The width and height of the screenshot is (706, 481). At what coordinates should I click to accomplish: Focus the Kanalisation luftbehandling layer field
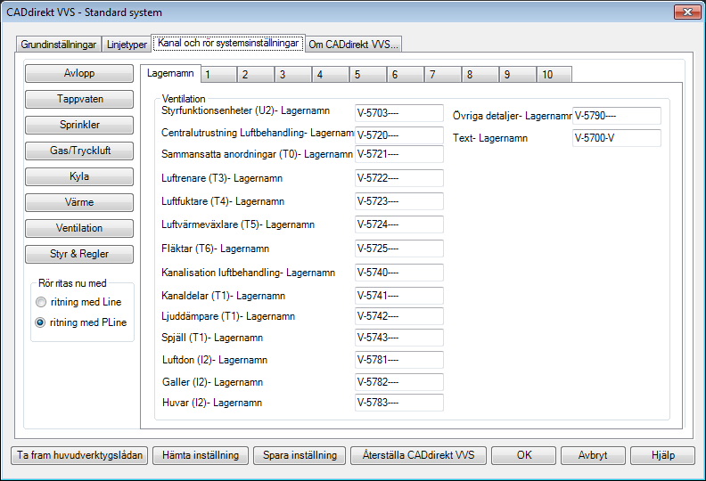coord(399,273)
